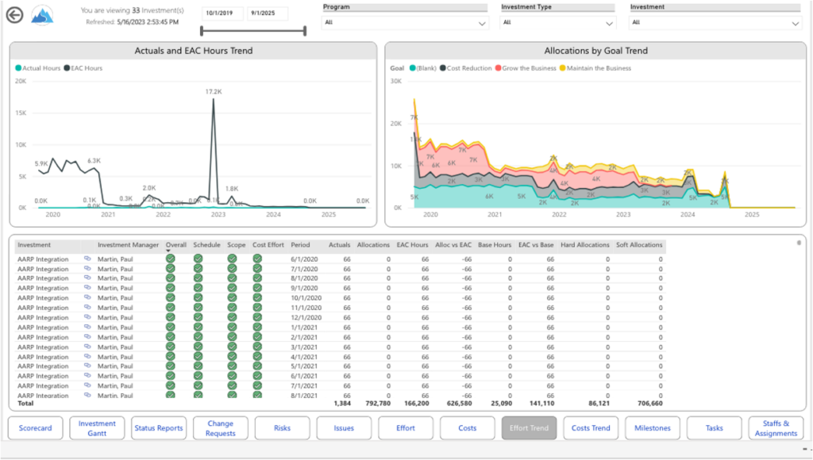The width and height of the screenshot is (813, 460).
Task: Select the Effort Trend button
Action: (x=529, y=428)
